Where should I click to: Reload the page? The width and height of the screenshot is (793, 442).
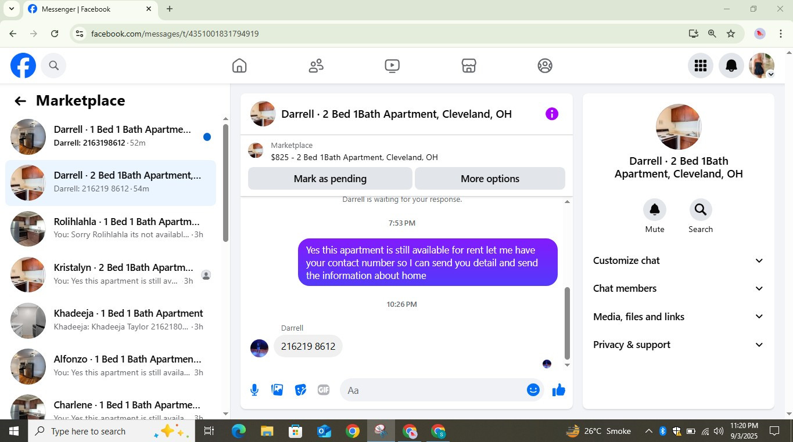(x=55, y=34)
